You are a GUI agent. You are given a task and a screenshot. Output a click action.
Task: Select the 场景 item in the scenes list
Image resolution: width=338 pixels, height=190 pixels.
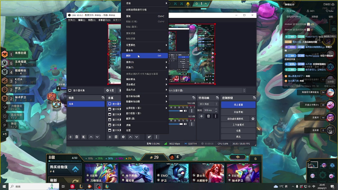pos(86,104)
